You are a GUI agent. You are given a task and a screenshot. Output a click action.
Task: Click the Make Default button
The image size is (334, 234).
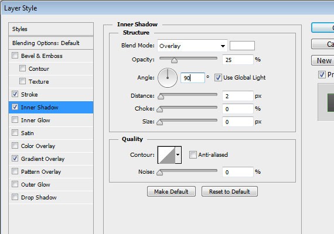click(x=171, y=191)
